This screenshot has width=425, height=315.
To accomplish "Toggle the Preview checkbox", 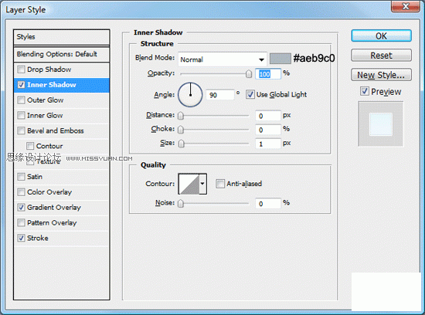I will click(365, 91).
